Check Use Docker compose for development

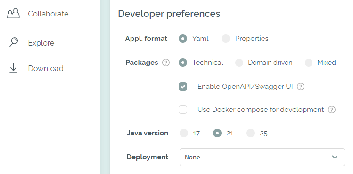click(x=183, y=110)
